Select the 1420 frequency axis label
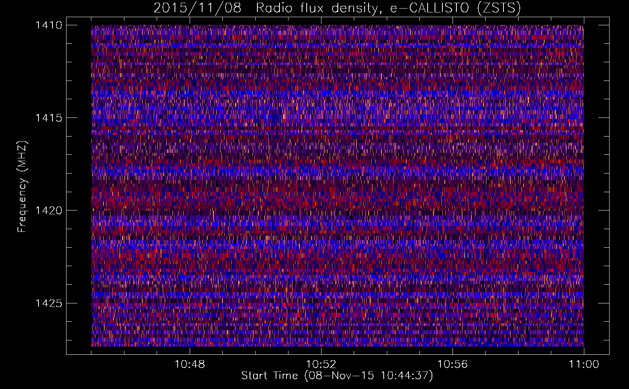The width and height of the screenshot is (629, 389). (x=49, y=210)
